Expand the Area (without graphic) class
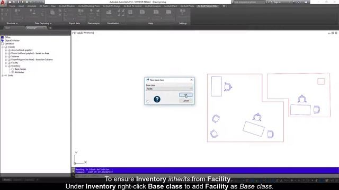The image size is (339, 190). 6,50
